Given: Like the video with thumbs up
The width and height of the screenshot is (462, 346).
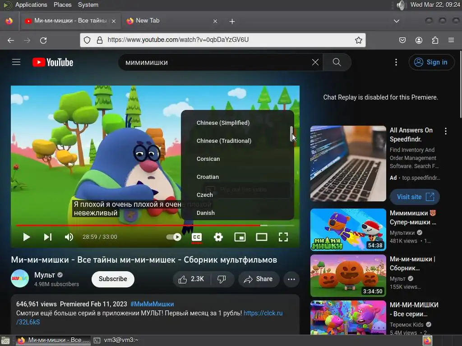Looking at the screenshot, I should pos(191,279).
